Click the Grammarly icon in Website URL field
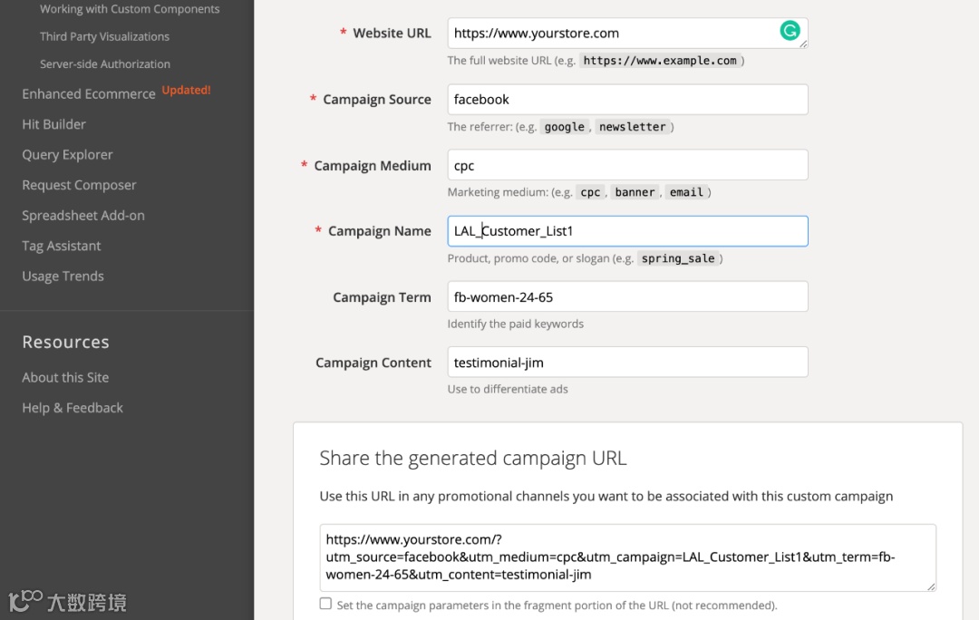Viewport: 979px width, 620px height. (x=790, y=32)
